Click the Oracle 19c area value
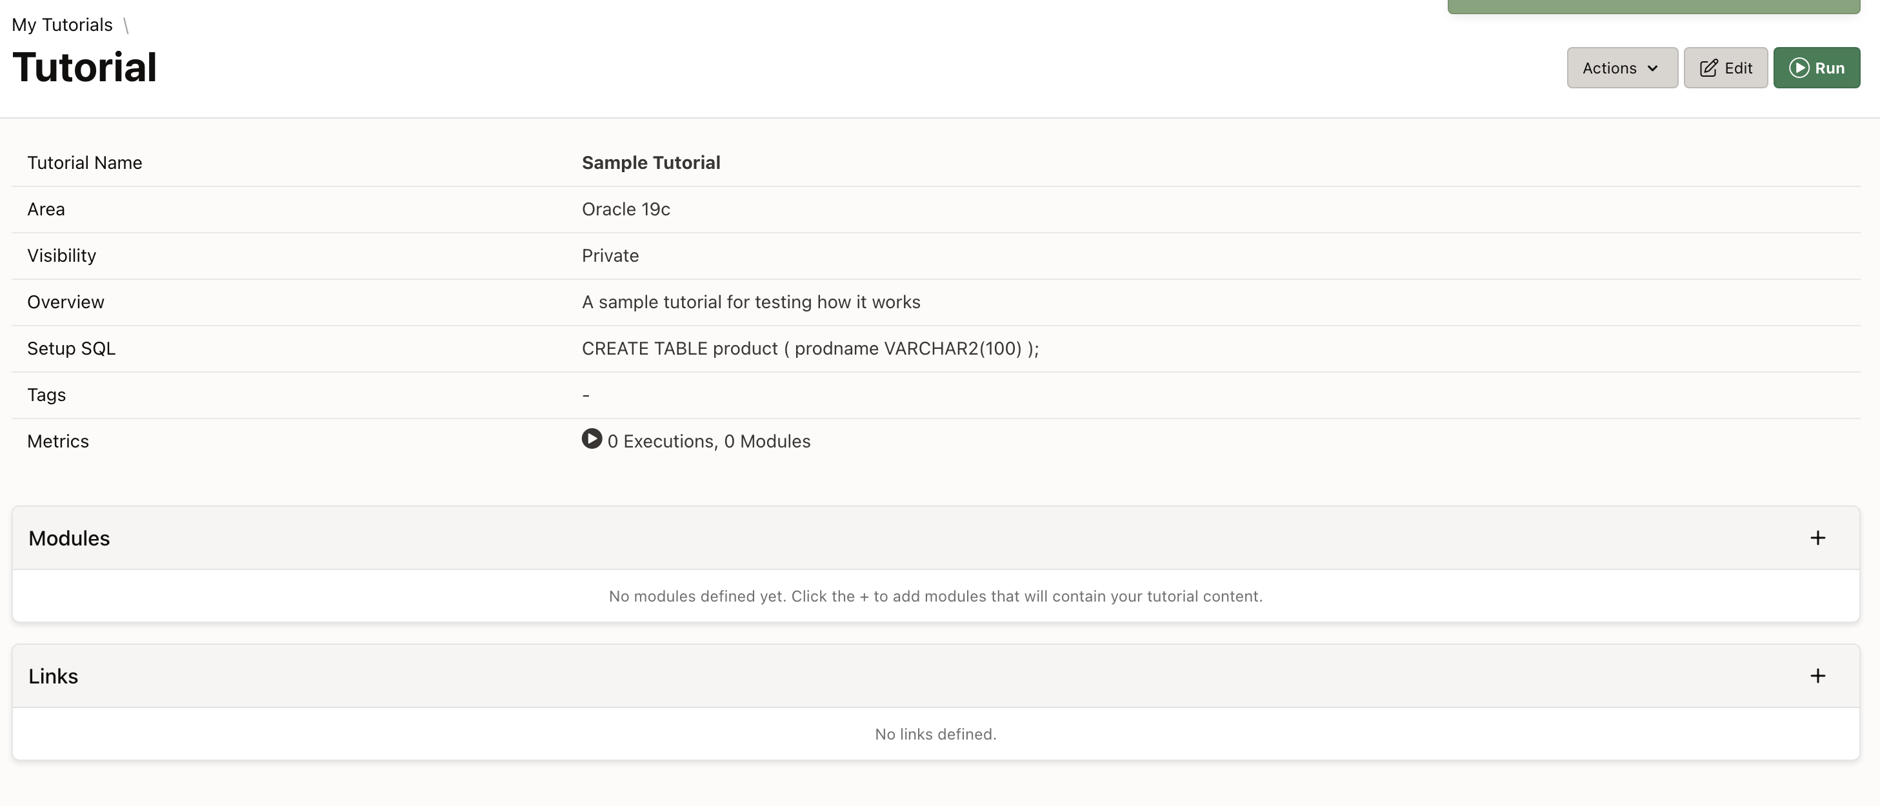 pyautogui.click(x=625, y=210)
